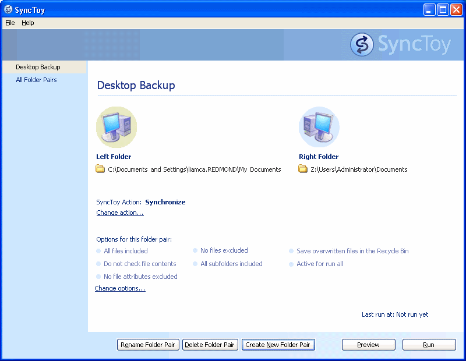Click the bullet next to Active for run all
Image resolution: width=466 pixels, height=361 pixels.
291,264
